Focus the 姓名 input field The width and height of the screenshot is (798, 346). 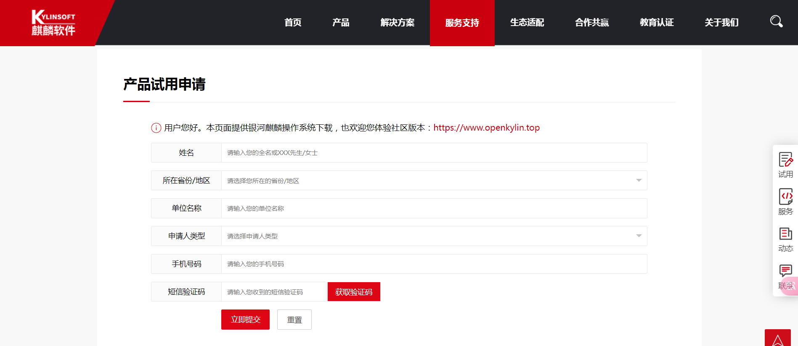(x=434, y=153)
